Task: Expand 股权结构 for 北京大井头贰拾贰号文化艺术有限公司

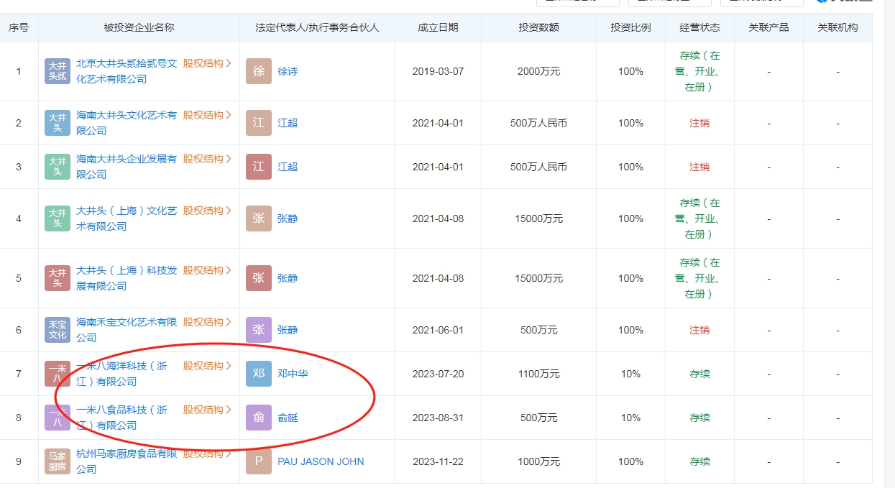Action: (x=207, y=63)
